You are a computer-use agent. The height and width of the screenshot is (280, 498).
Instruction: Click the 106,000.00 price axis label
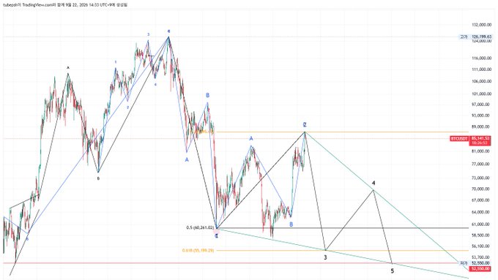pyautogui.click(x=481, y=81)
